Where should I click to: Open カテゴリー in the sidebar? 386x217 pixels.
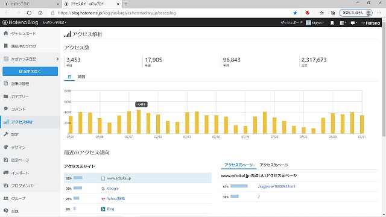(20, 96)
